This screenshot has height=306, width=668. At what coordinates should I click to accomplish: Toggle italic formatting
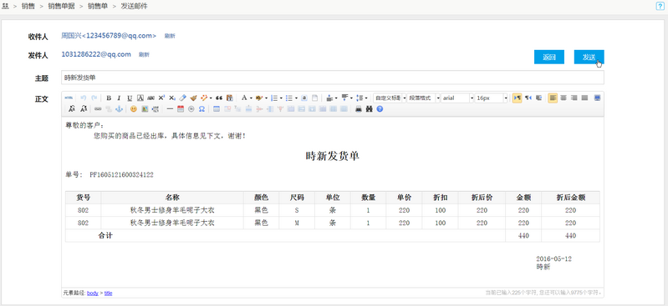tap(119, 98)
